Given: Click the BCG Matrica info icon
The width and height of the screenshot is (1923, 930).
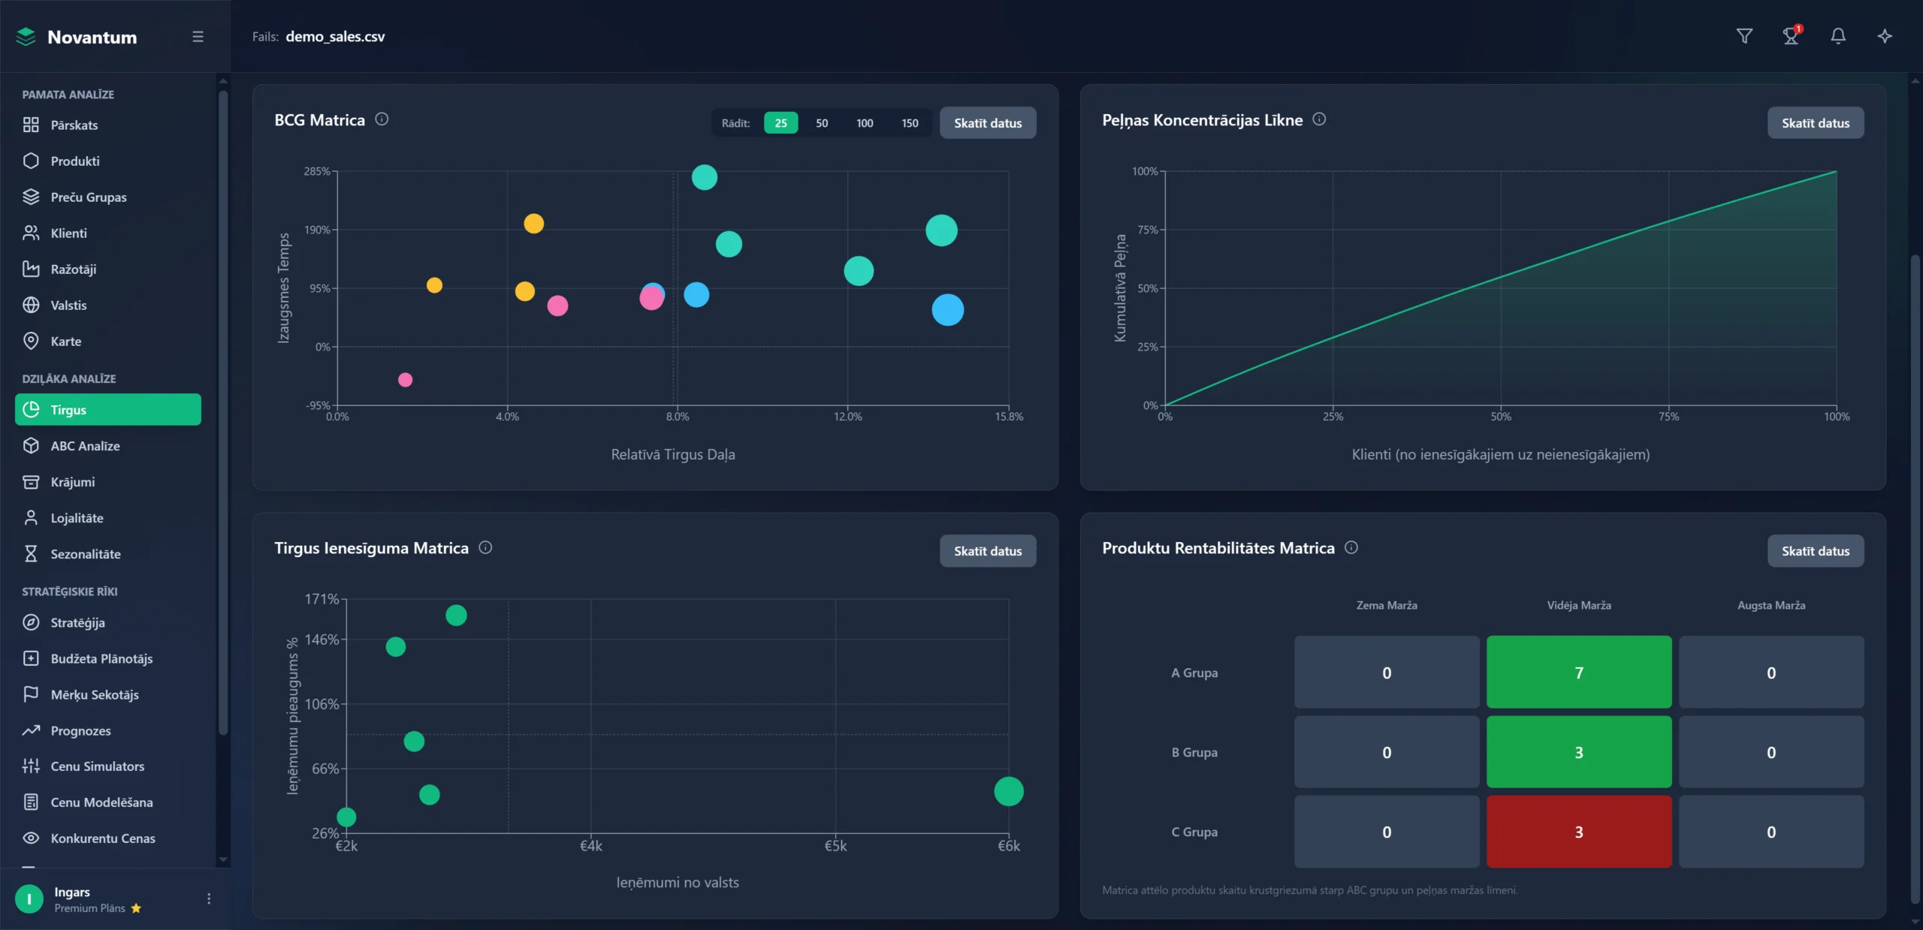Looking at the screenshot, I should pyautogui.click(x=382, y=119).
